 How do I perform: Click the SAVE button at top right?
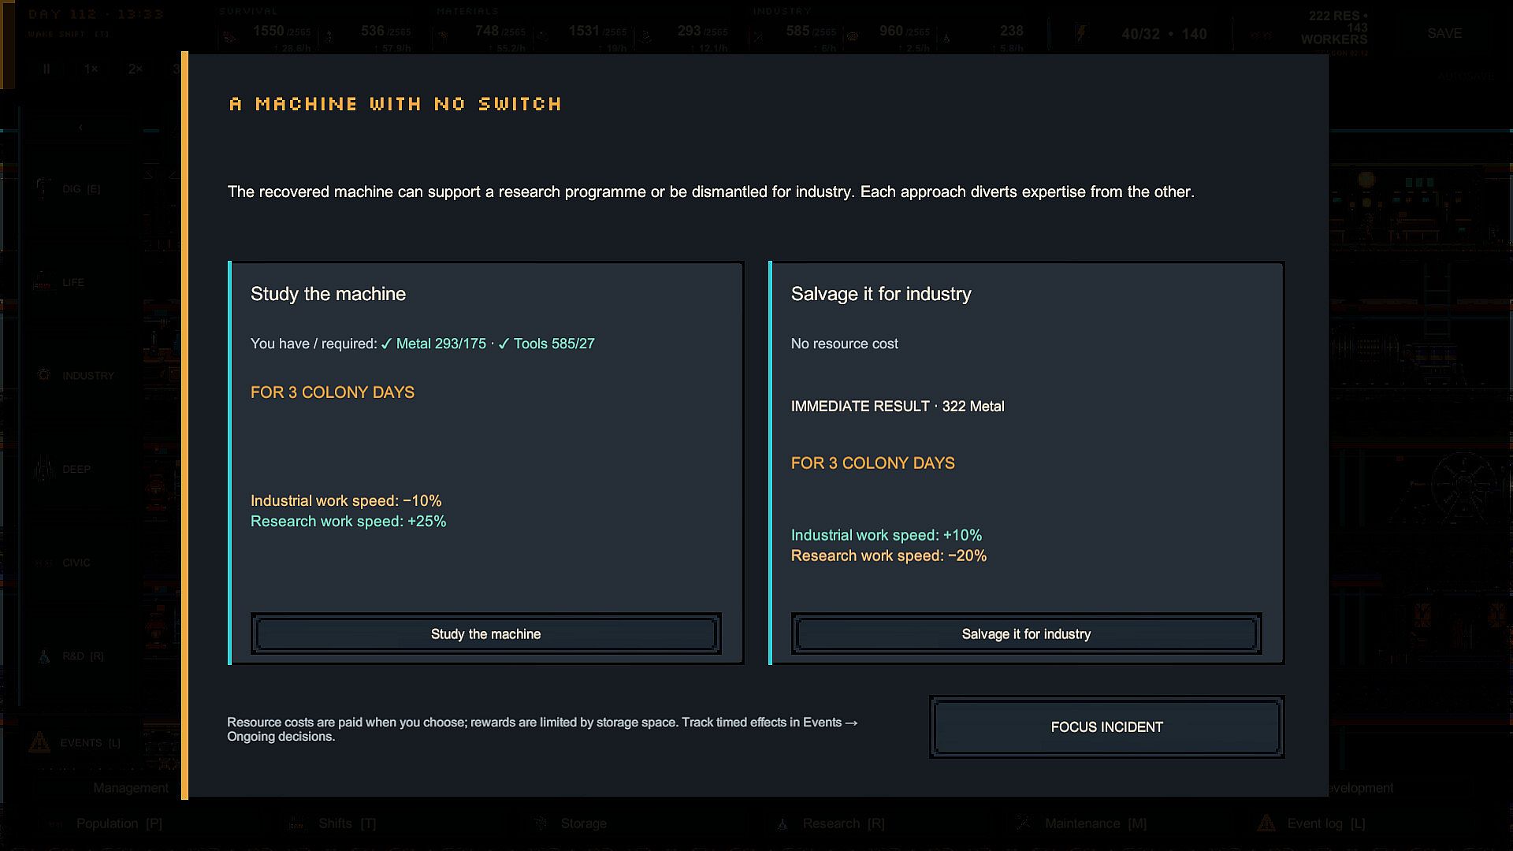(1444, 33)
